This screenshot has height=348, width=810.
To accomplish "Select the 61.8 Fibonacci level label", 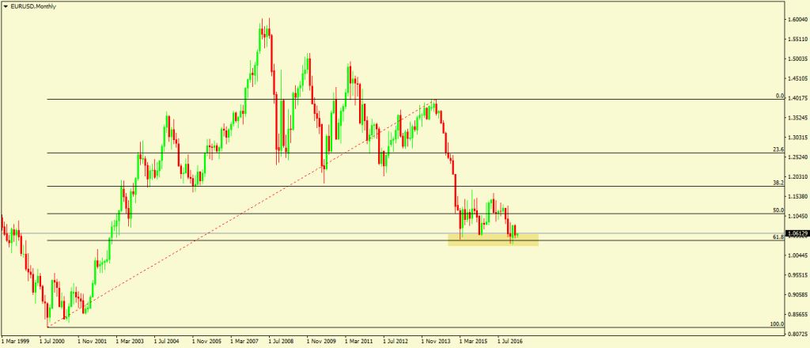I will [778, 236].
